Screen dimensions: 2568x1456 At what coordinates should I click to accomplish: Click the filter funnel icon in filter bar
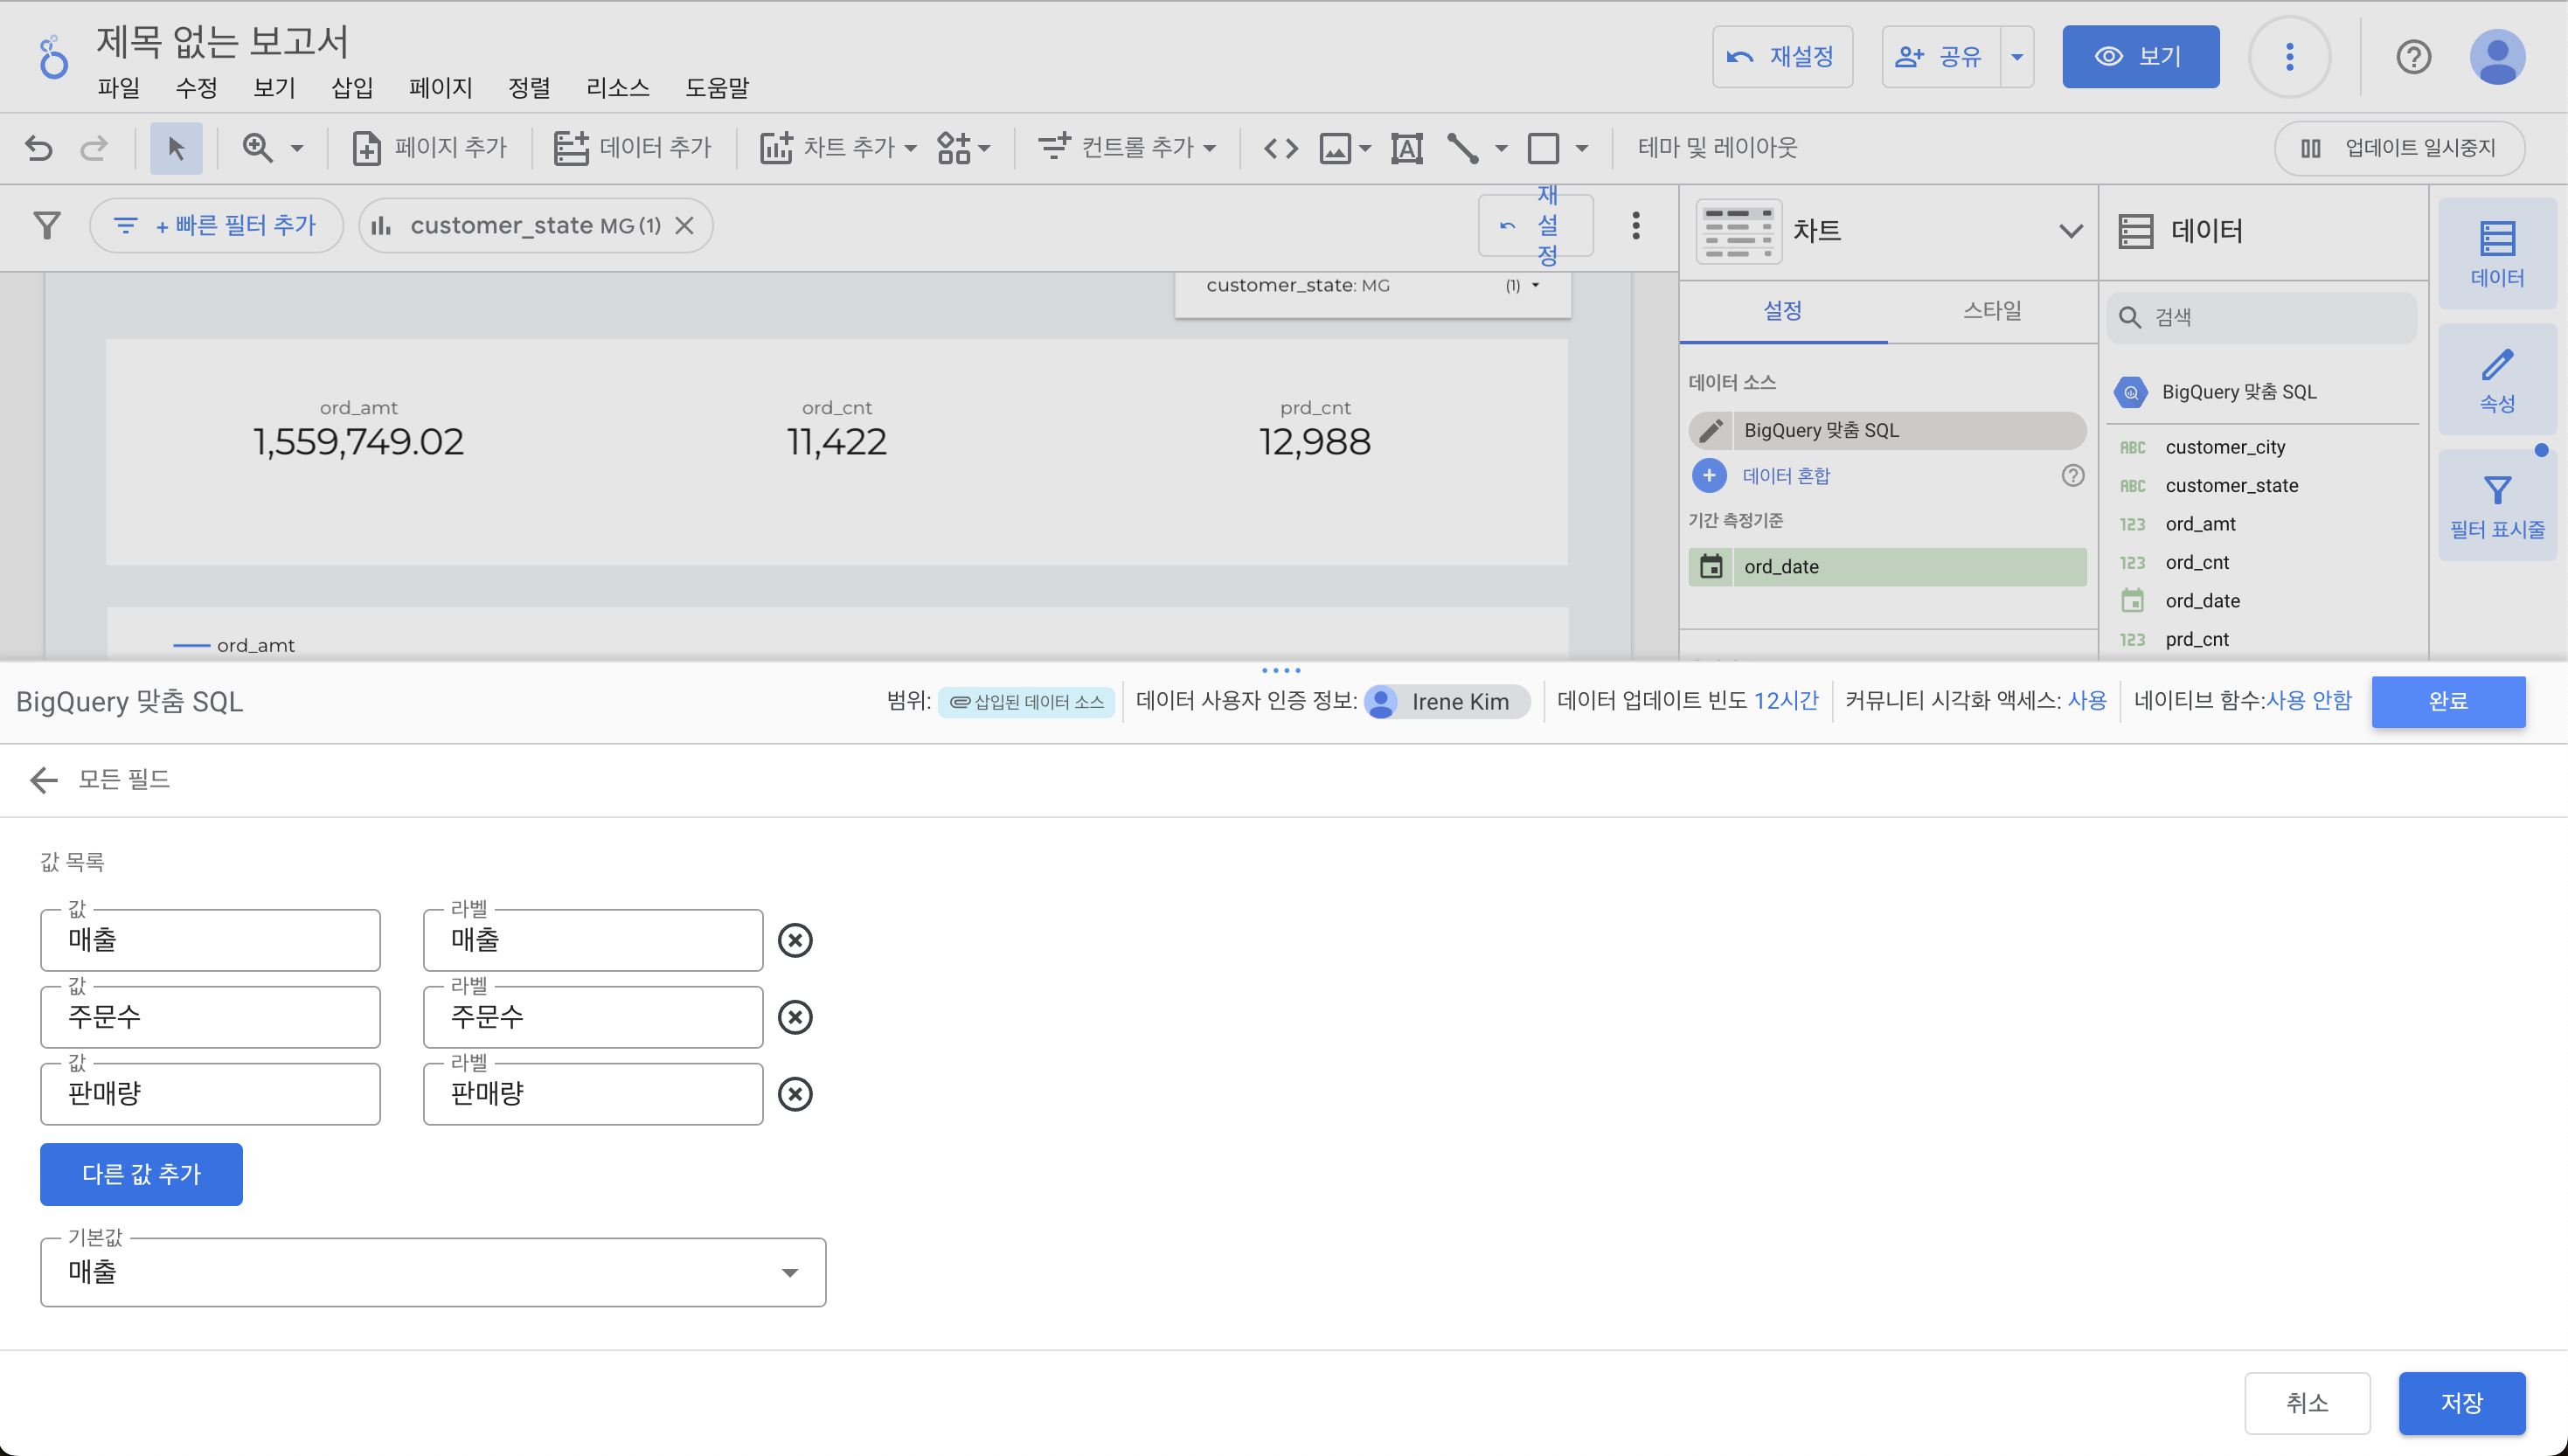point(47,225)
